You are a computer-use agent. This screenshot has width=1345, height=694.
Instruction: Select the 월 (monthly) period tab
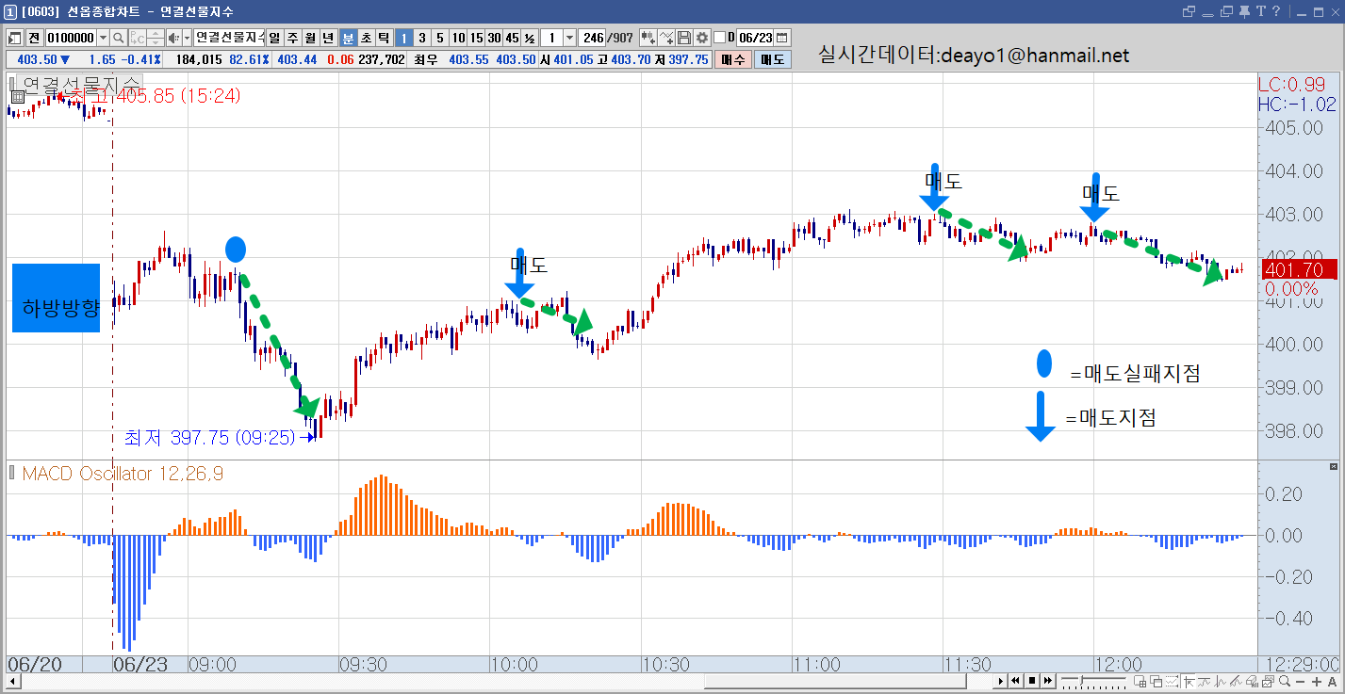coord(310,38)
